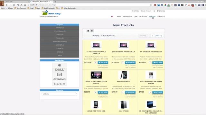This screenshot has height=115, width=206.
Task: Click the quantity field for Apple iPhone 3G
Action: 123,92
